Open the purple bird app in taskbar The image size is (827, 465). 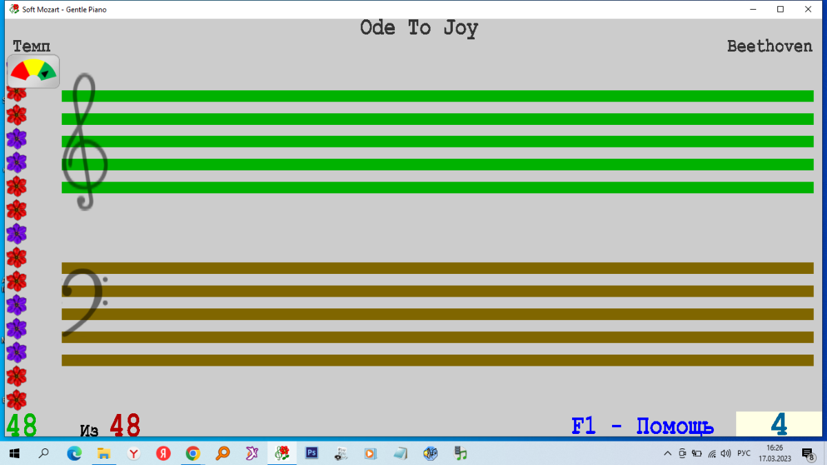[252, 453]
